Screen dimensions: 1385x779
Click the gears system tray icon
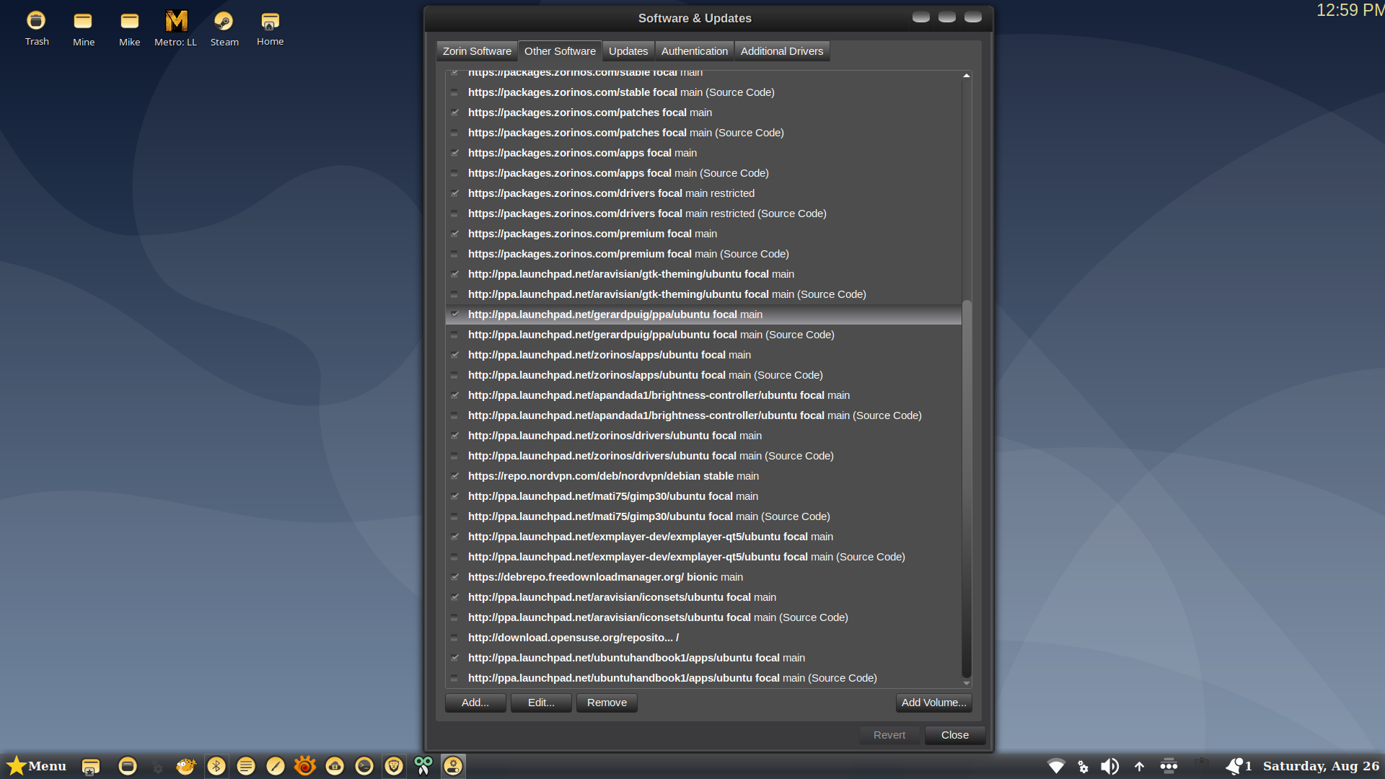tap(1083, 767)
